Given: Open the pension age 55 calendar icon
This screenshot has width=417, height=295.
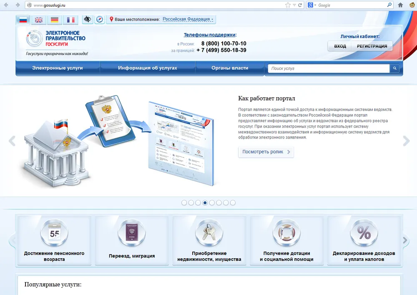Looking at the screenshot, I should [54, 233].
